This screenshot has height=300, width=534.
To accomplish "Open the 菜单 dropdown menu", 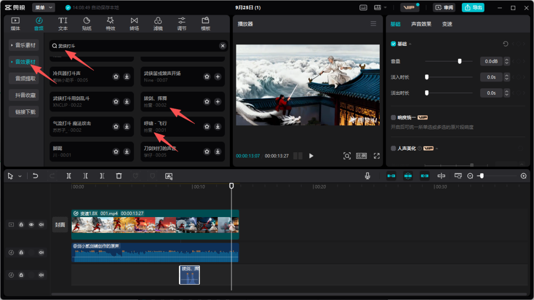I will click(44, 8).
